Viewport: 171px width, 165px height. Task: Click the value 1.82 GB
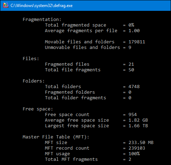pos(138,120)
